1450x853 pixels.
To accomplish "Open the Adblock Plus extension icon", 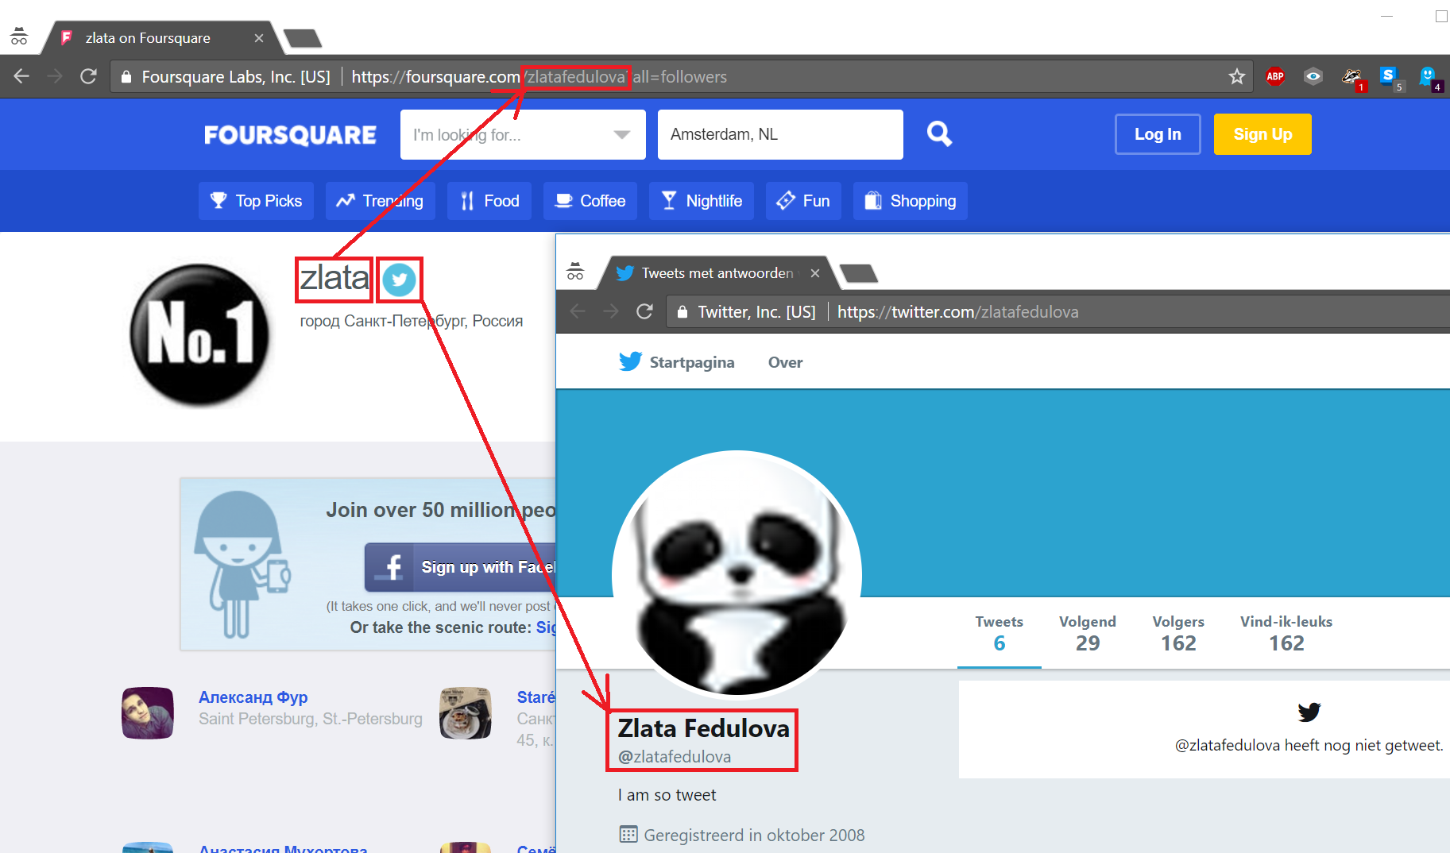I will [1275, 77].
